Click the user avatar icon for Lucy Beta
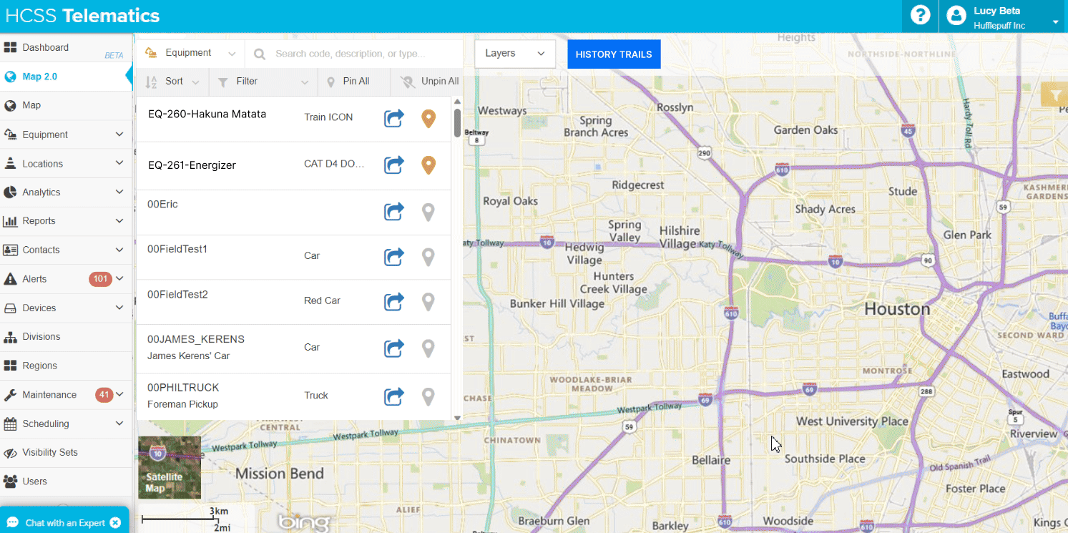 pos(956,16)
